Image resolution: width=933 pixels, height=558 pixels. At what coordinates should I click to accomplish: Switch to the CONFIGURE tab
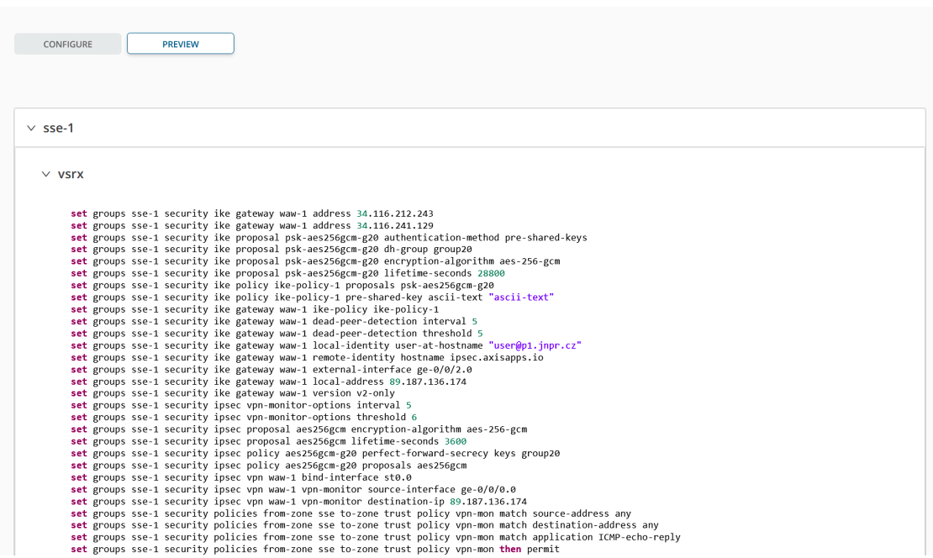pyautogui.click(x=68, y=44)
